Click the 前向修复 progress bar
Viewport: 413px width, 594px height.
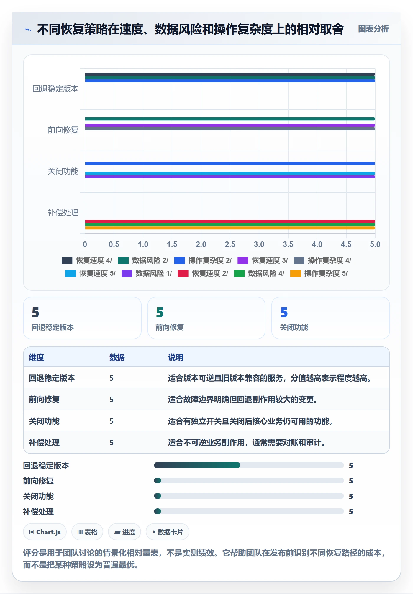click(x=249, y=481)
